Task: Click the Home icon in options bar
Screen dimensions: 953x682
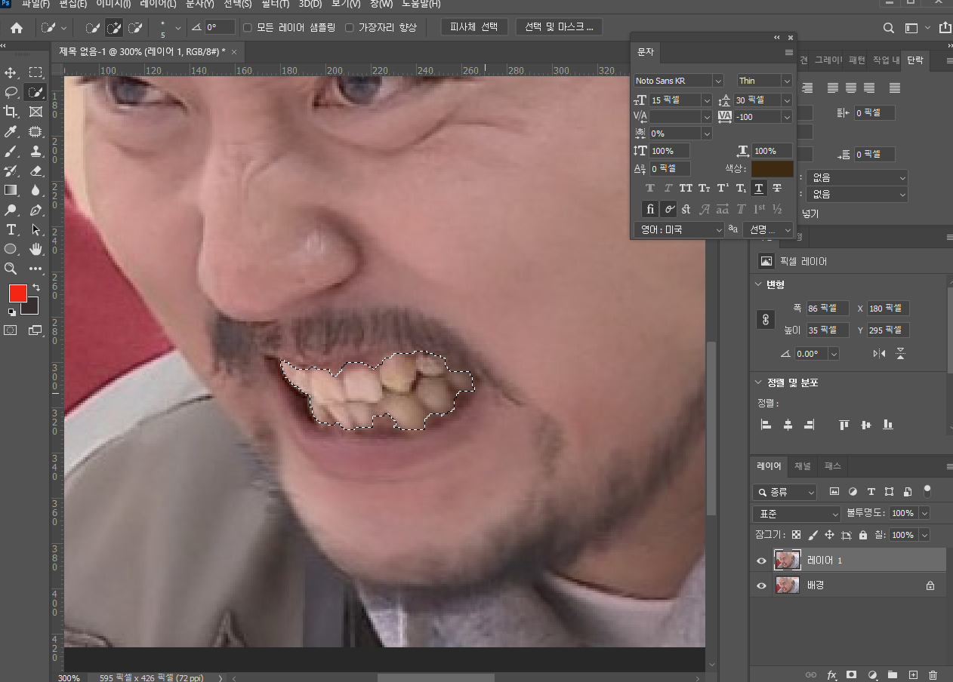Action: tap(16, 28)
